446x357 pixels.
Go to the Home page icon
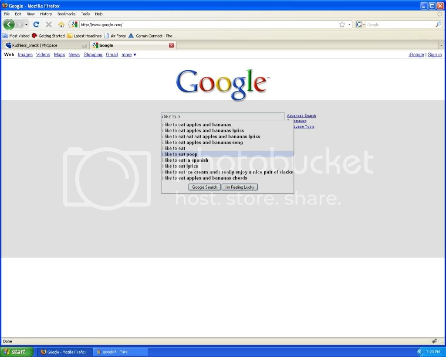(61, 24)
